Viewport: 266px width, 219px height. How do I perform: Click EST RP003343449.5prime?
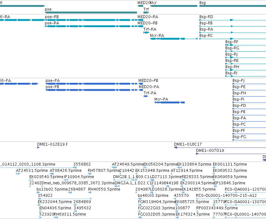tap(217, 208)
